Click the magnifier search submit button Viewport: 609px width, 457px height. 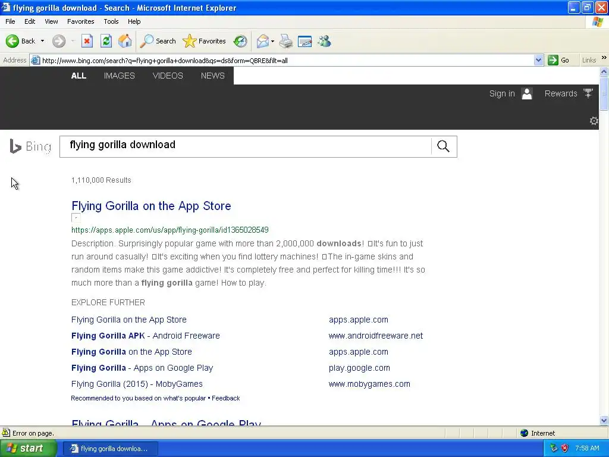[444, 146]
